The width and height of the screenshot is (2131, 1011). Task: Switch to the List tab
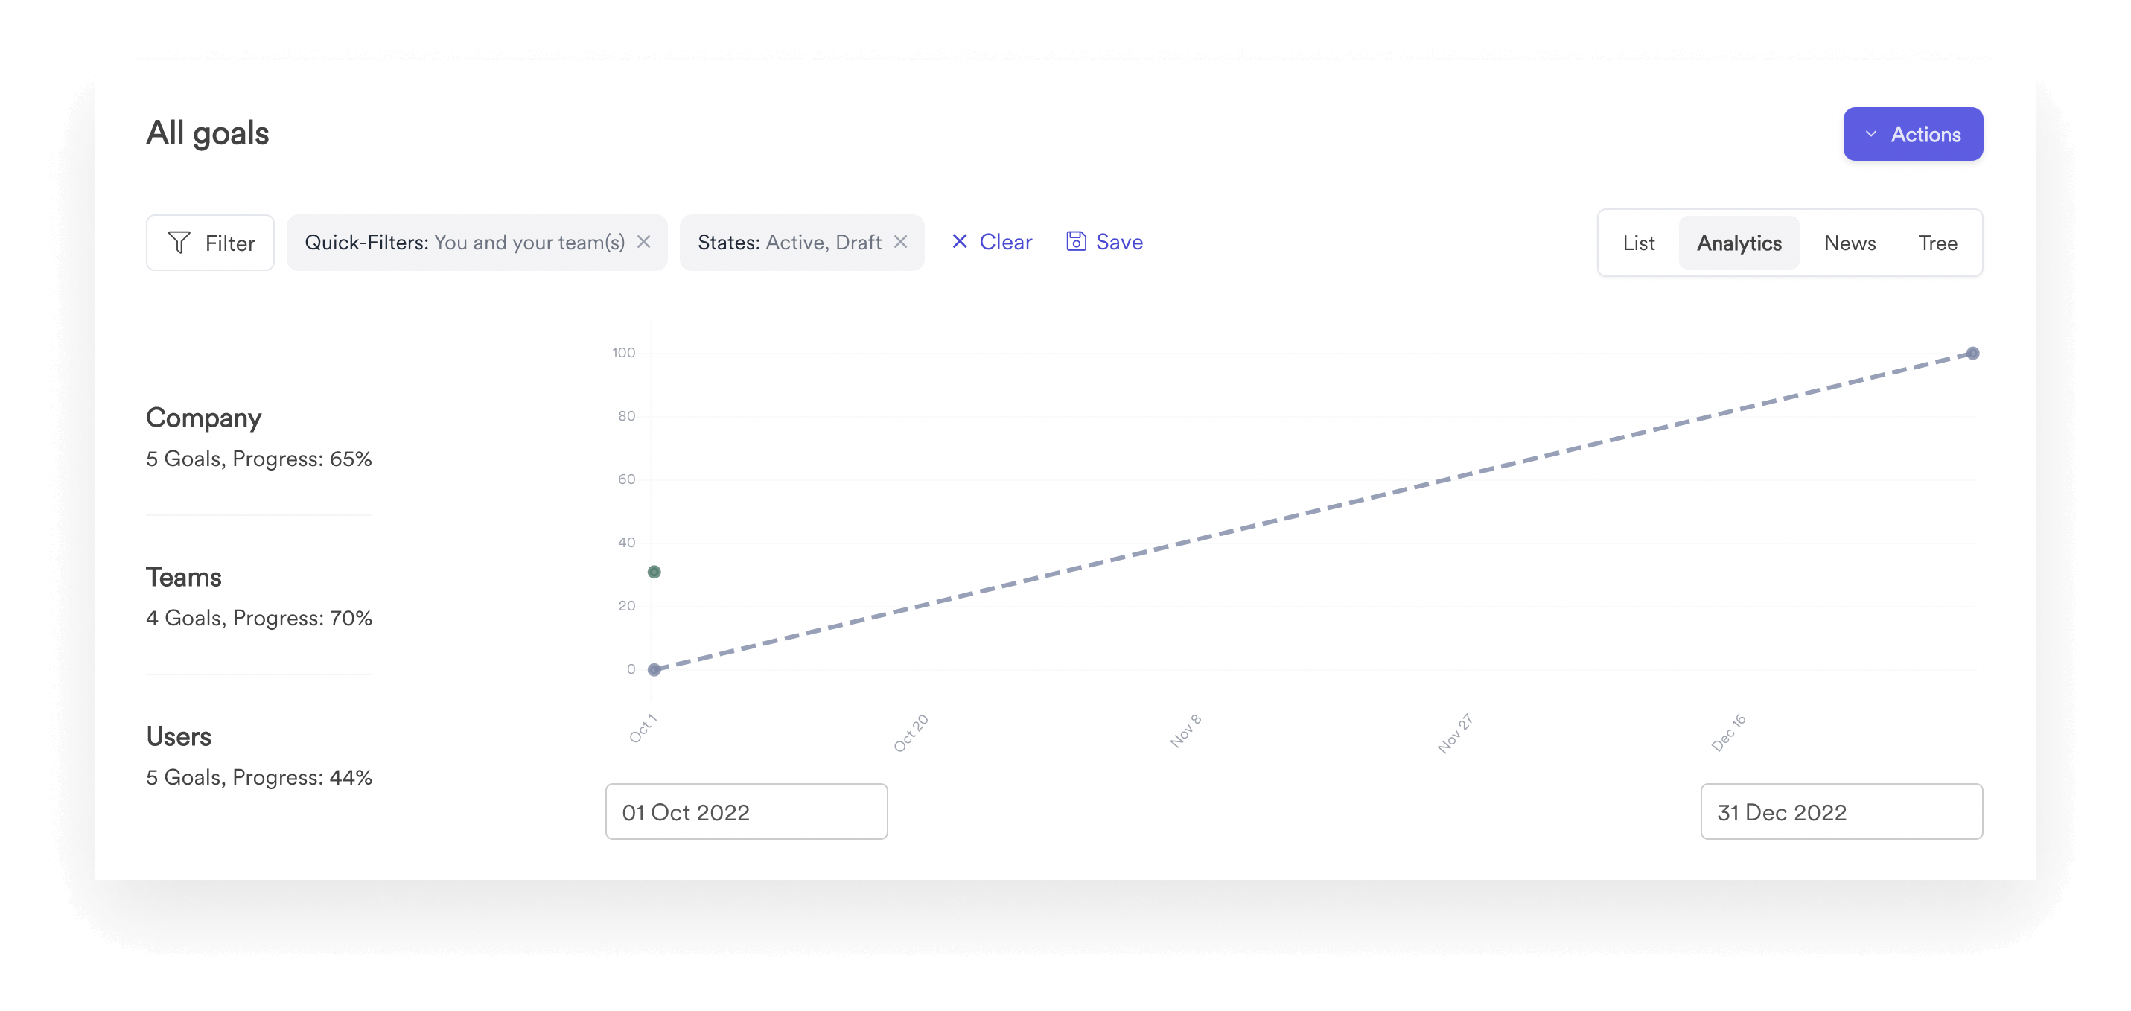click(x=1638, y=243)
